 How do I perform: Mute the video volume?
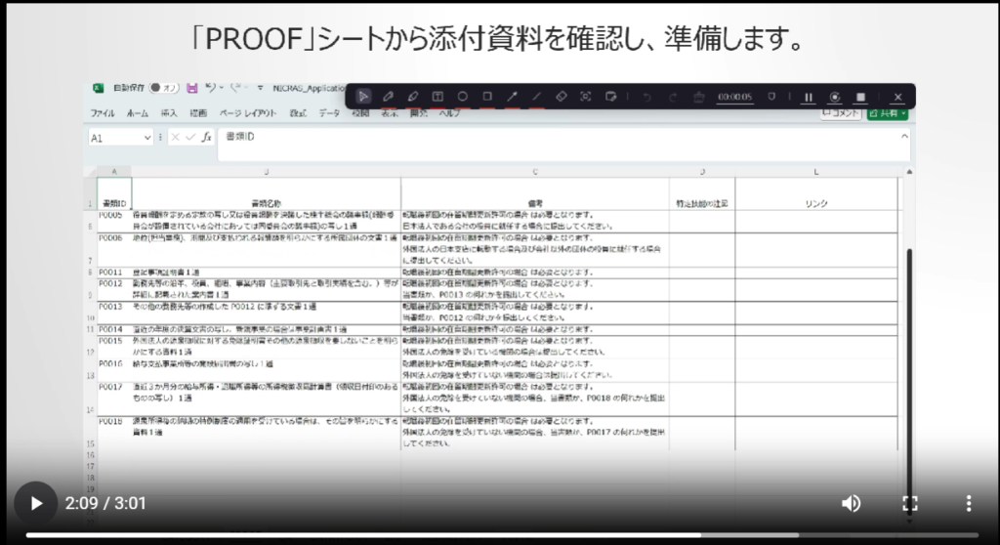(852, 504)
